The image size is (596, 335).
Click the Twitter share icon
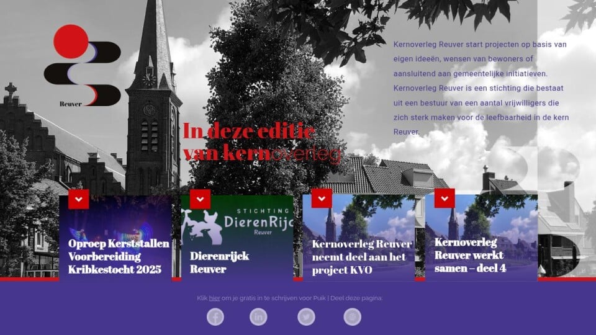(x=306, y=317)
